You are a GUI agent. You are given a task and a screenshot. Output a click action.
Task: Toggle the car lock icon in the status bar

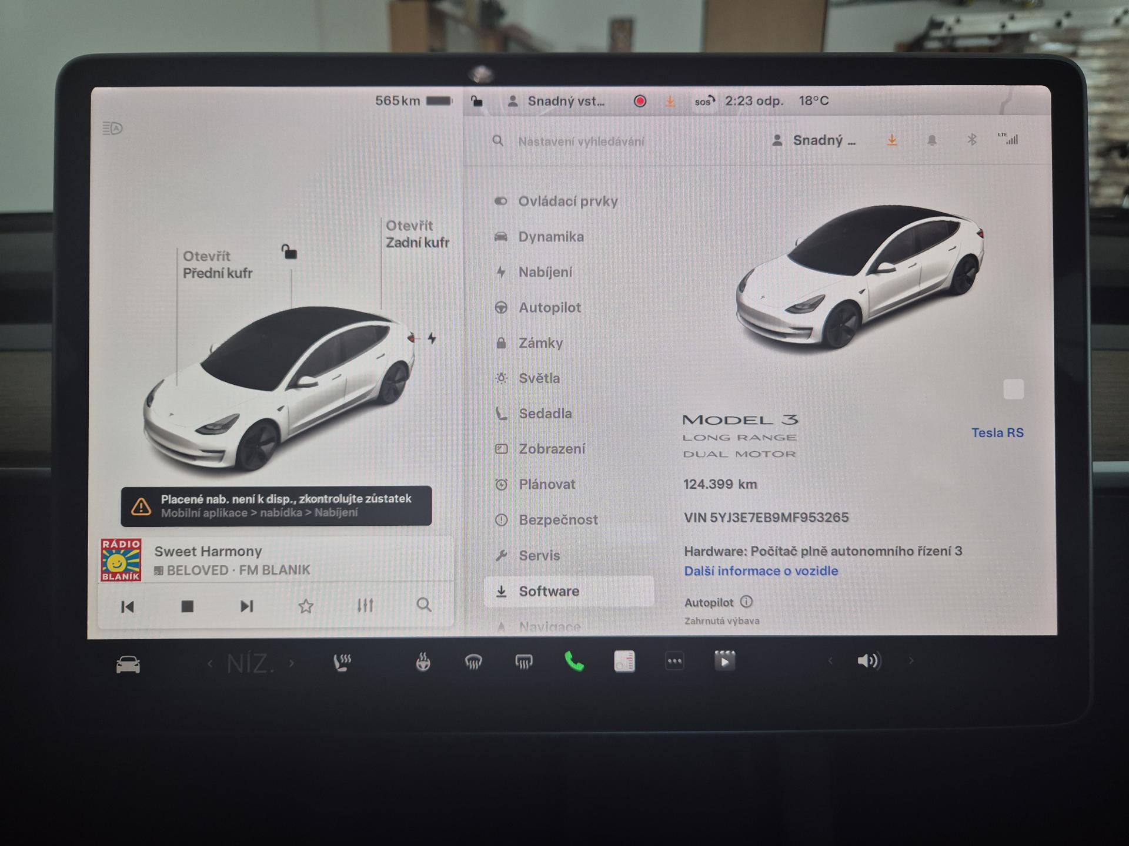477,102
